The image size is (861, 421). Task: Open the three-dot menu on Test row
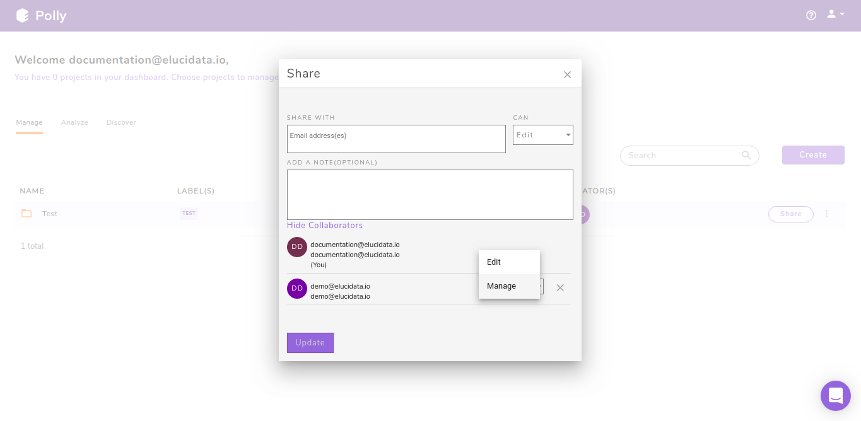click(x=827, y=214)
